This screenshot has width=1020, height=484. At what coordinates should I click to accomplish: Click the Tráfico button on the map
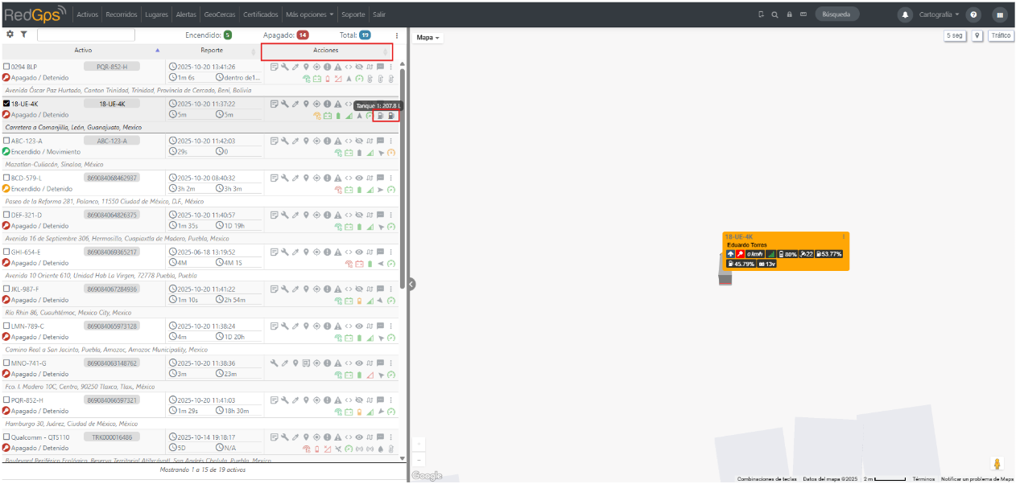1001,35
